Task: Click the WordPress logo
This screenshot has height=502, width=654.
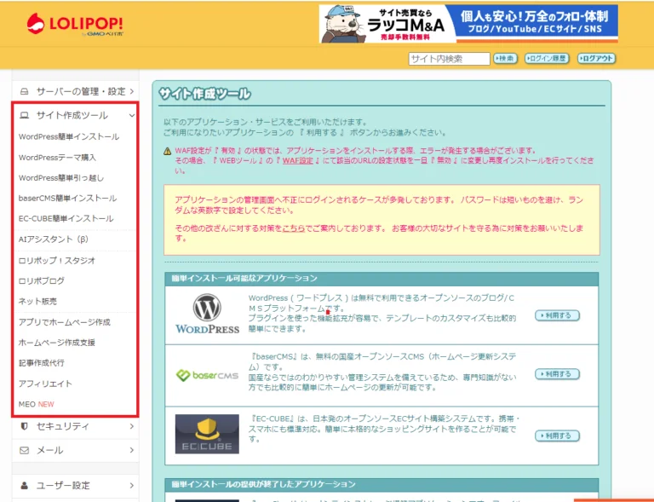Action: [207, 314]
